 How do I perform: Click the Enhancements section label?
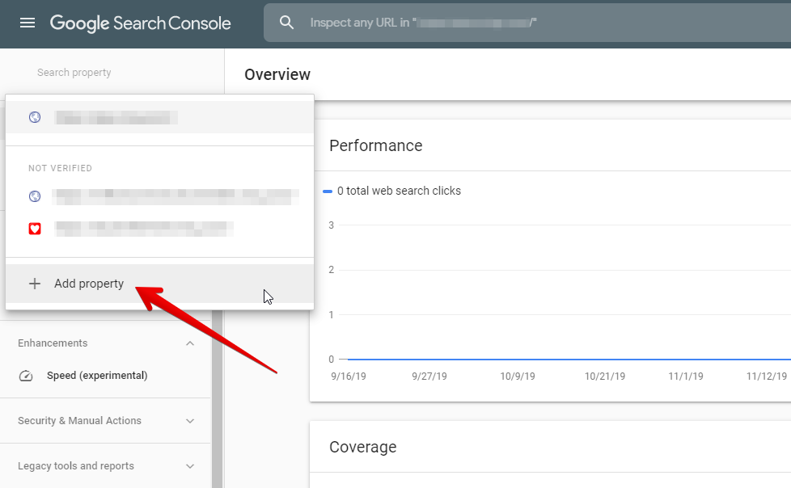(x=53, y=343)
